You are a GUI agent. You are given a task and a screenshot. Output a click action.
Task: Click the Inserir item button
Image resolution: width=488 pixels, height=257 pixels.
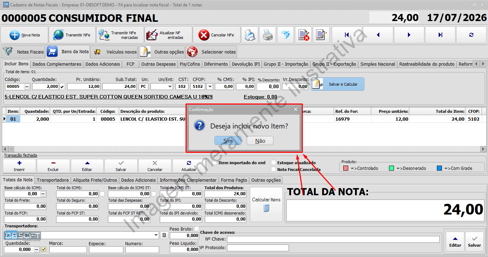pyautogui.click(x=19, y=166)
